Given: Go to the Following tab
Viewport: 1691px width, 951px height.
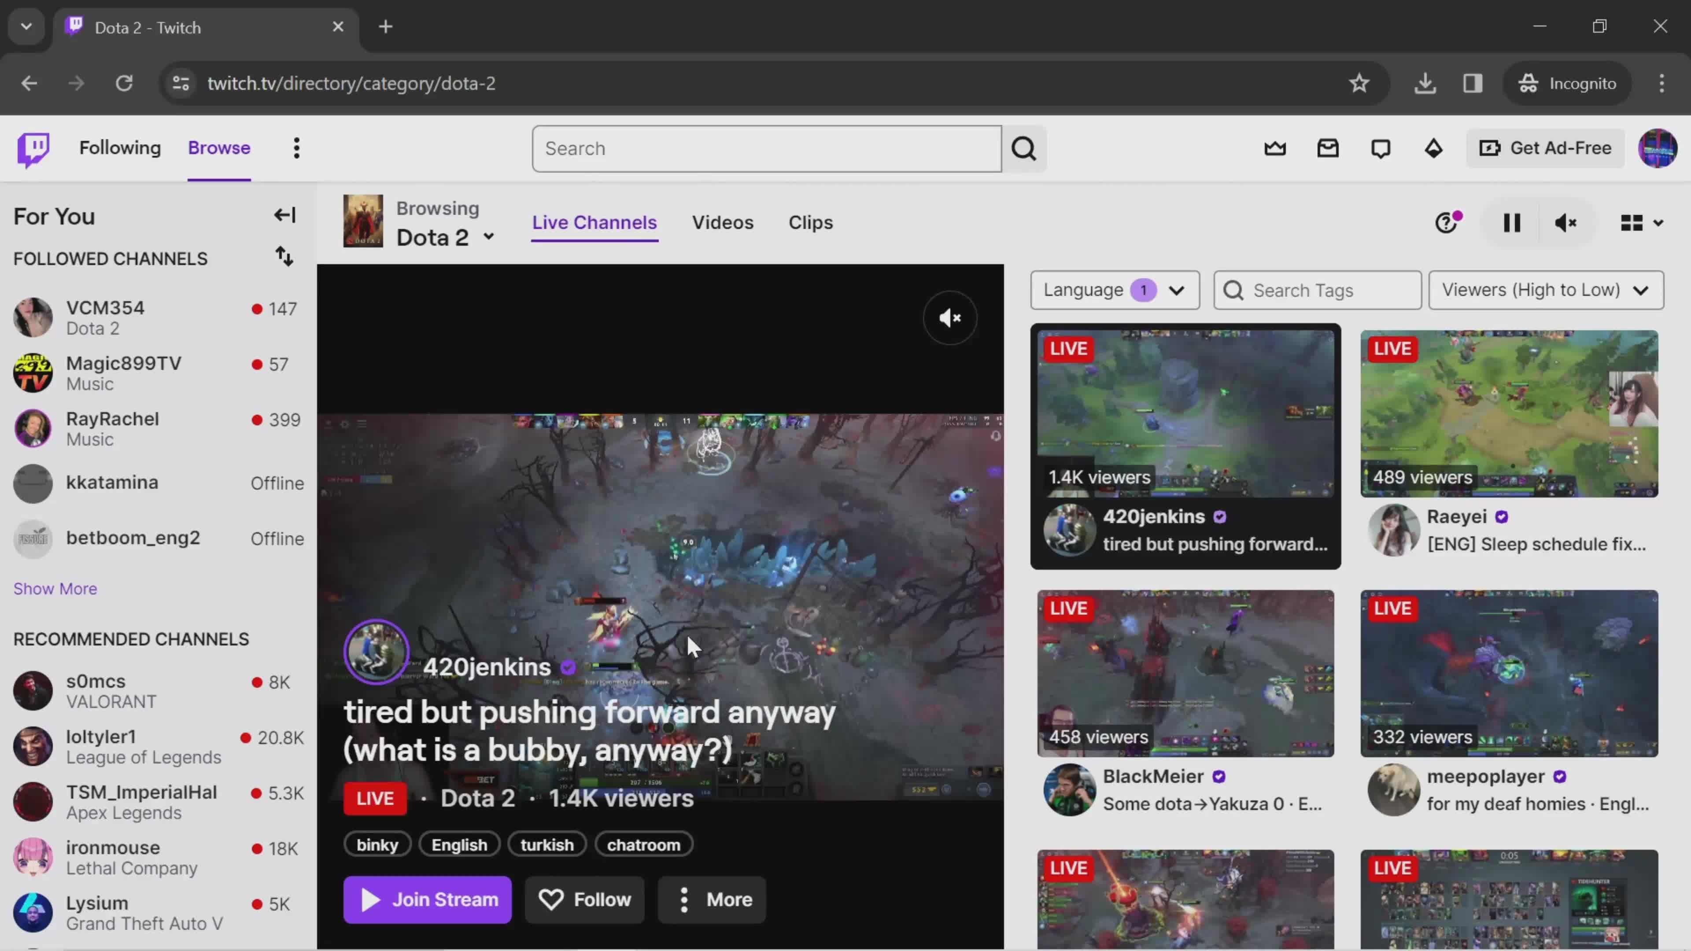Looking at the screenshot, I should click(x=120, y=148).
